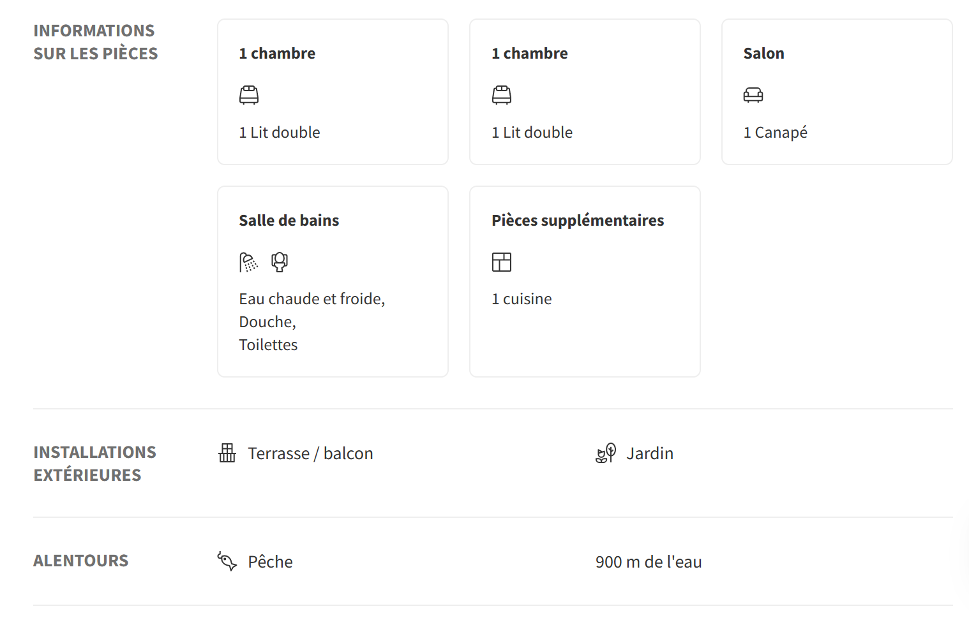Click the Eau chaude et froide text
This screenshot has width=969, height=625.
[312, 299]
